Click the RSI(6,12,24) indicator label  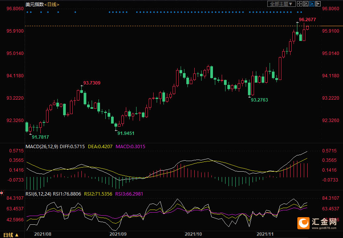[x=38, y=194]
